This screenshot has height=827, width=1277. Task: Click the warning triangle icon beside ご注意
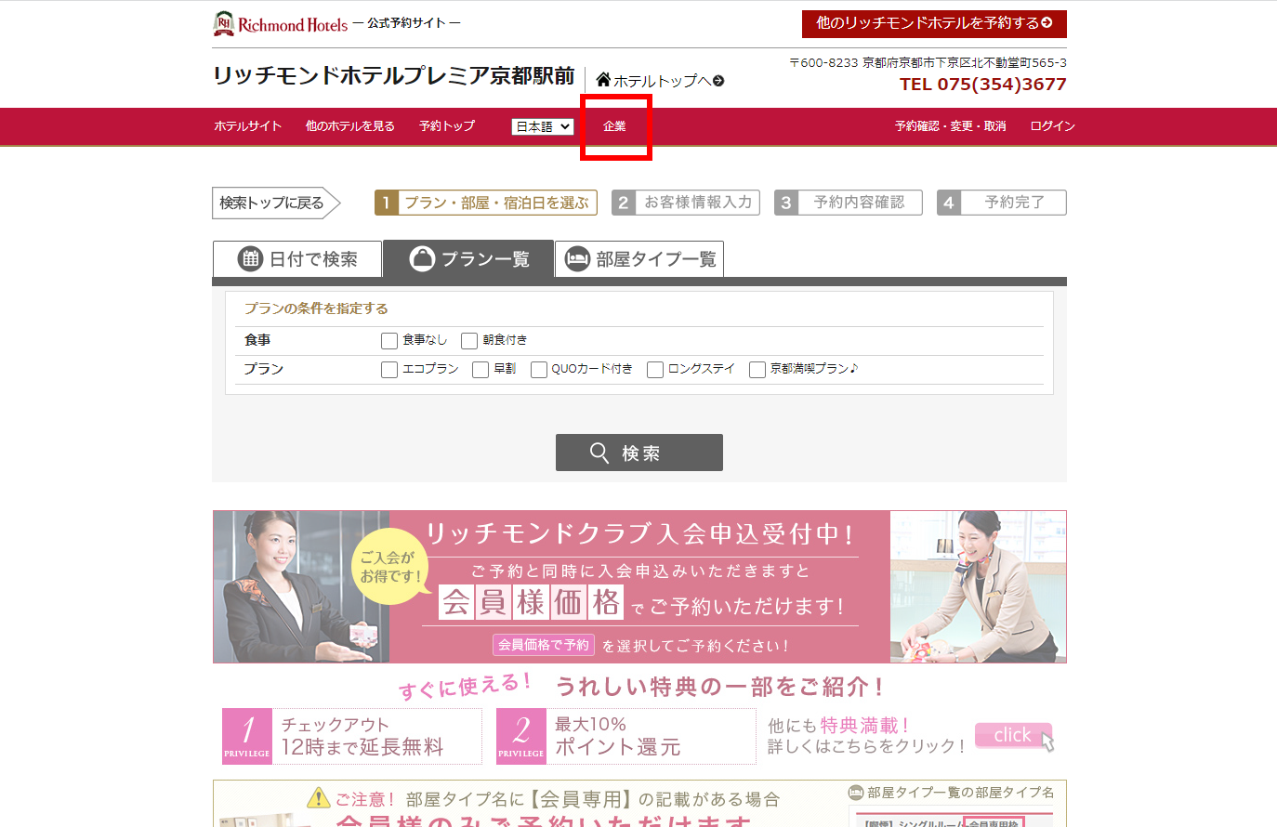point(318,798)
